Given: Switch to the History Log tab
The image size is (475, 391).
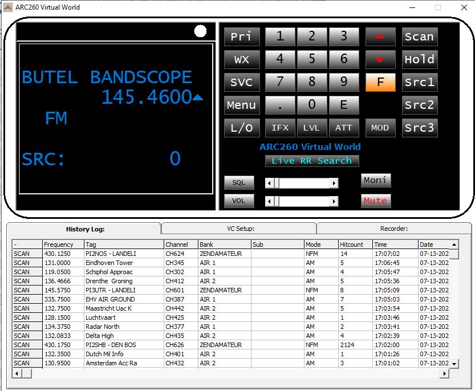Looking at the screenshot, I should (x=85, y=229).
